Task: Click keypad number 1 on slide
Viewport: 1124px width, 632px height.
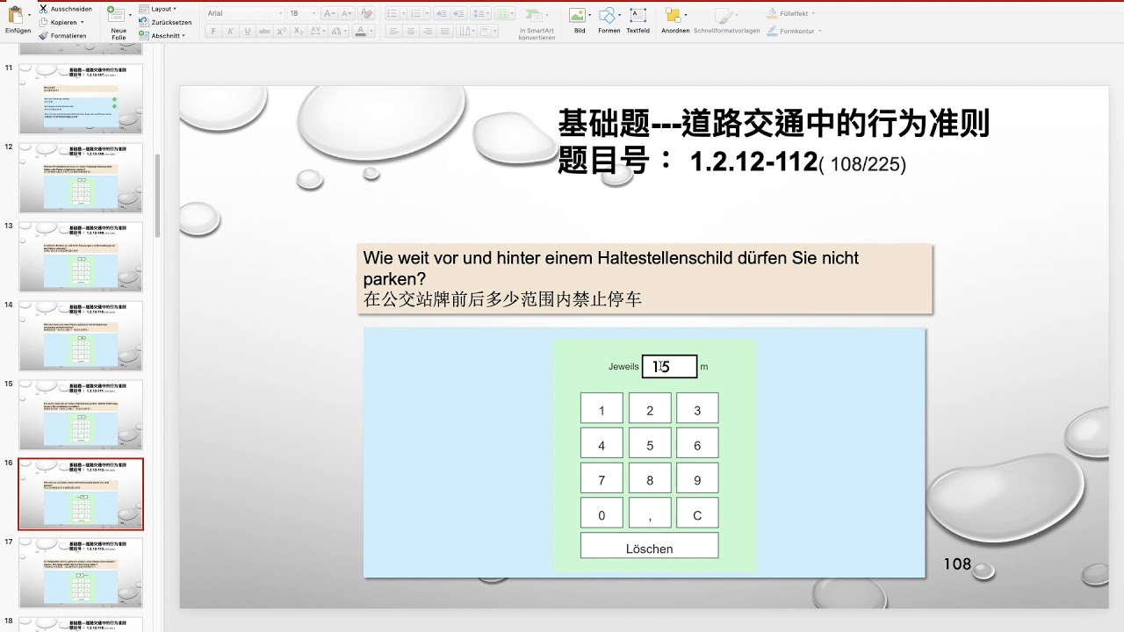Action: point(602,408)
